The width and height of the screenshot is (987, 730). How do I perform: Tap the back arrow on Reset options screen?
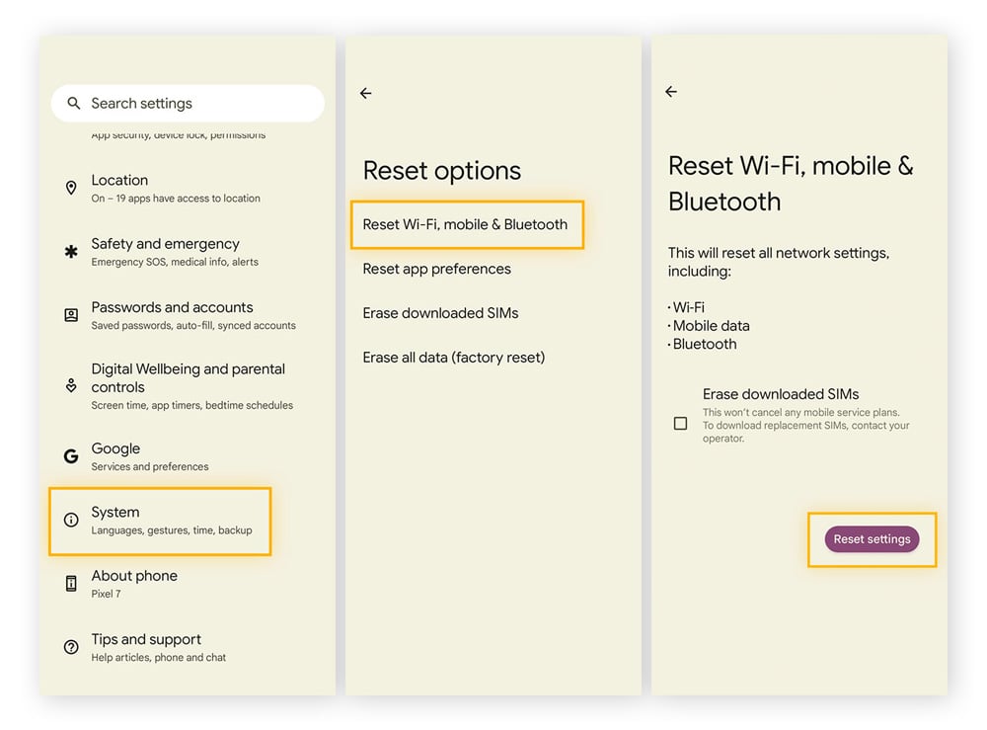365,93
